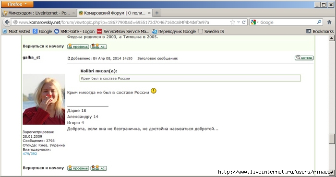This screenshot has height=177, width=336.
Task: Click the scrollbar up arrow
Action: pos(332,38)
